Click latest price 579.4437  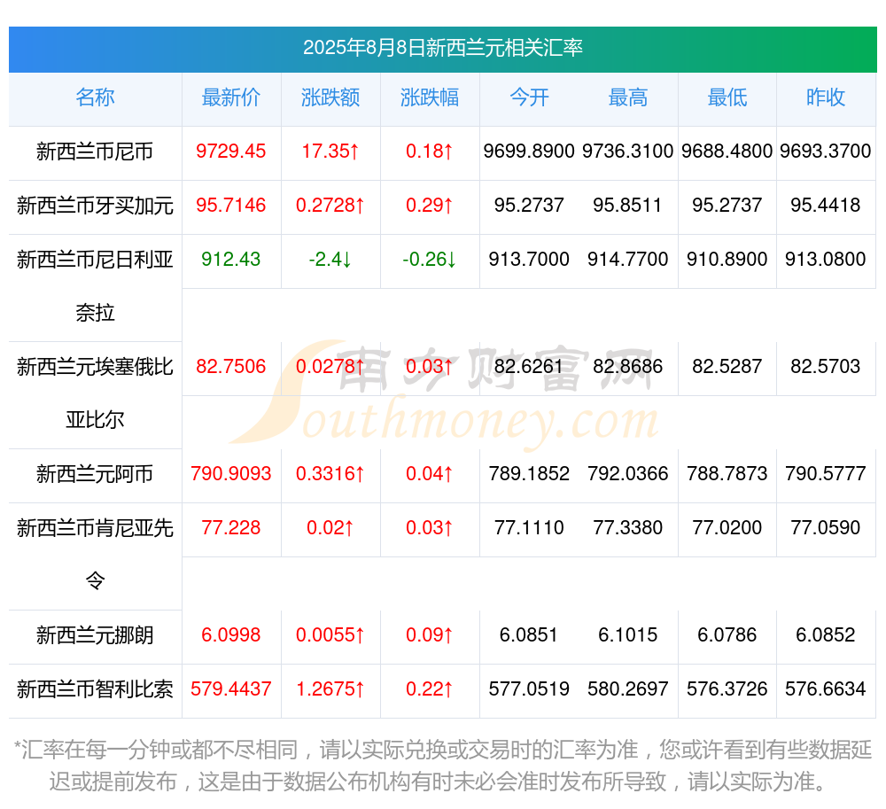(x=231, y=688)
